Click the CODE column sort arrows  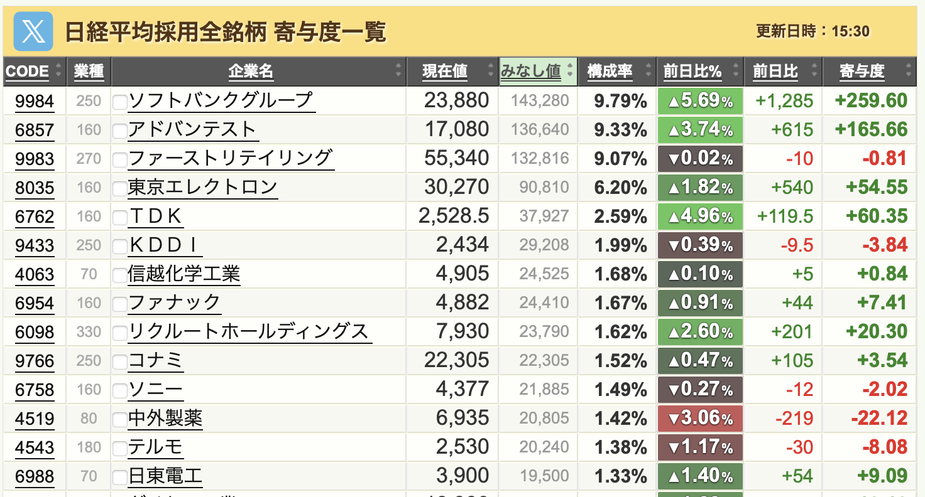[x=59, y=72]
